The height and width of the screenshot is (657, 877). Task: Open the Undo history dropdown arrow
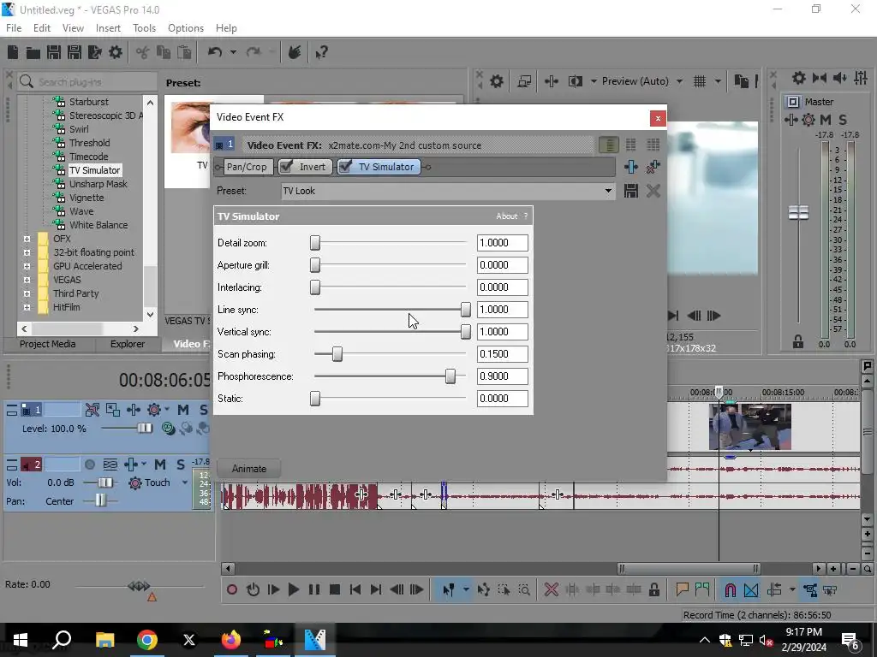coord(233,52)
